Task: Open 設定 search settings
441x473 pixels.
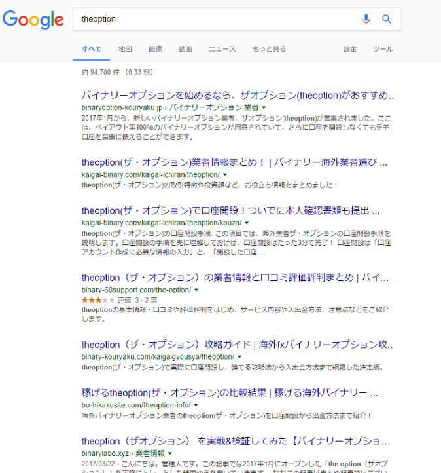Action: pyautogui.click(x=350, y=49)
